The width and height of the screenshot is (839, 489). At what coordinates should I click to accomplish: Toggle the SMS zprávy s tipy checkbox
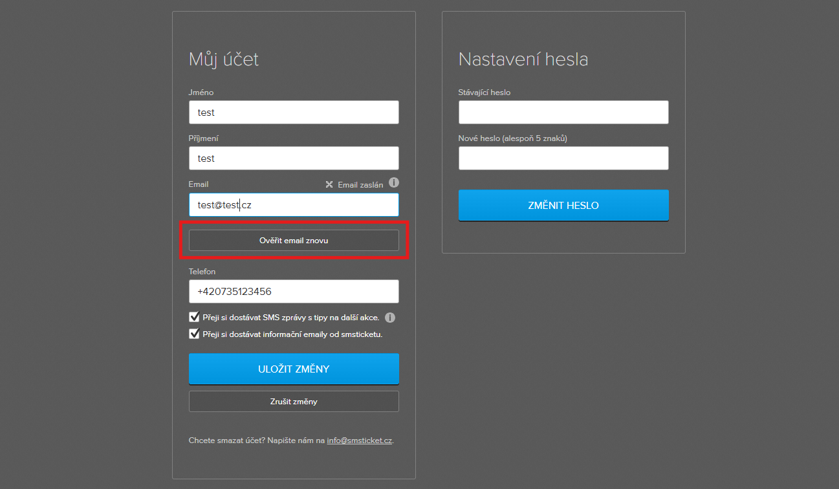point(194,317)
